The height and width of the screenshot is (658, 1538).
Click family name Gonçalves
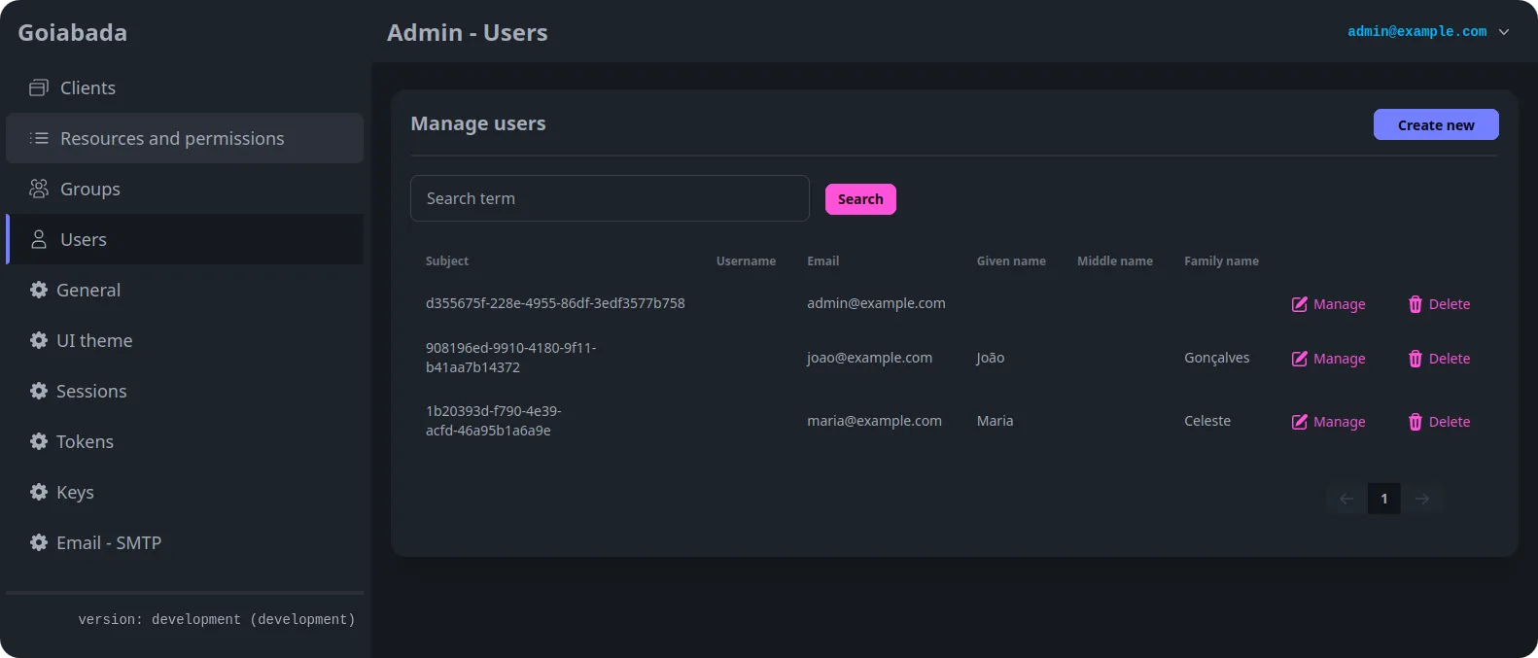click(x=1217, y=358)
